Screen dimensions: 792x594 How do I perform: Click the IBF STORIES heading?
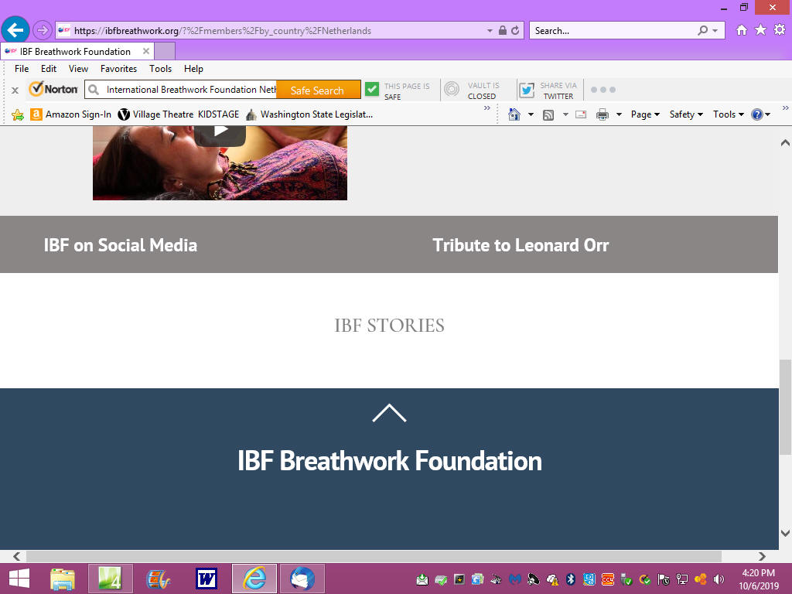[x=390, y=326]
